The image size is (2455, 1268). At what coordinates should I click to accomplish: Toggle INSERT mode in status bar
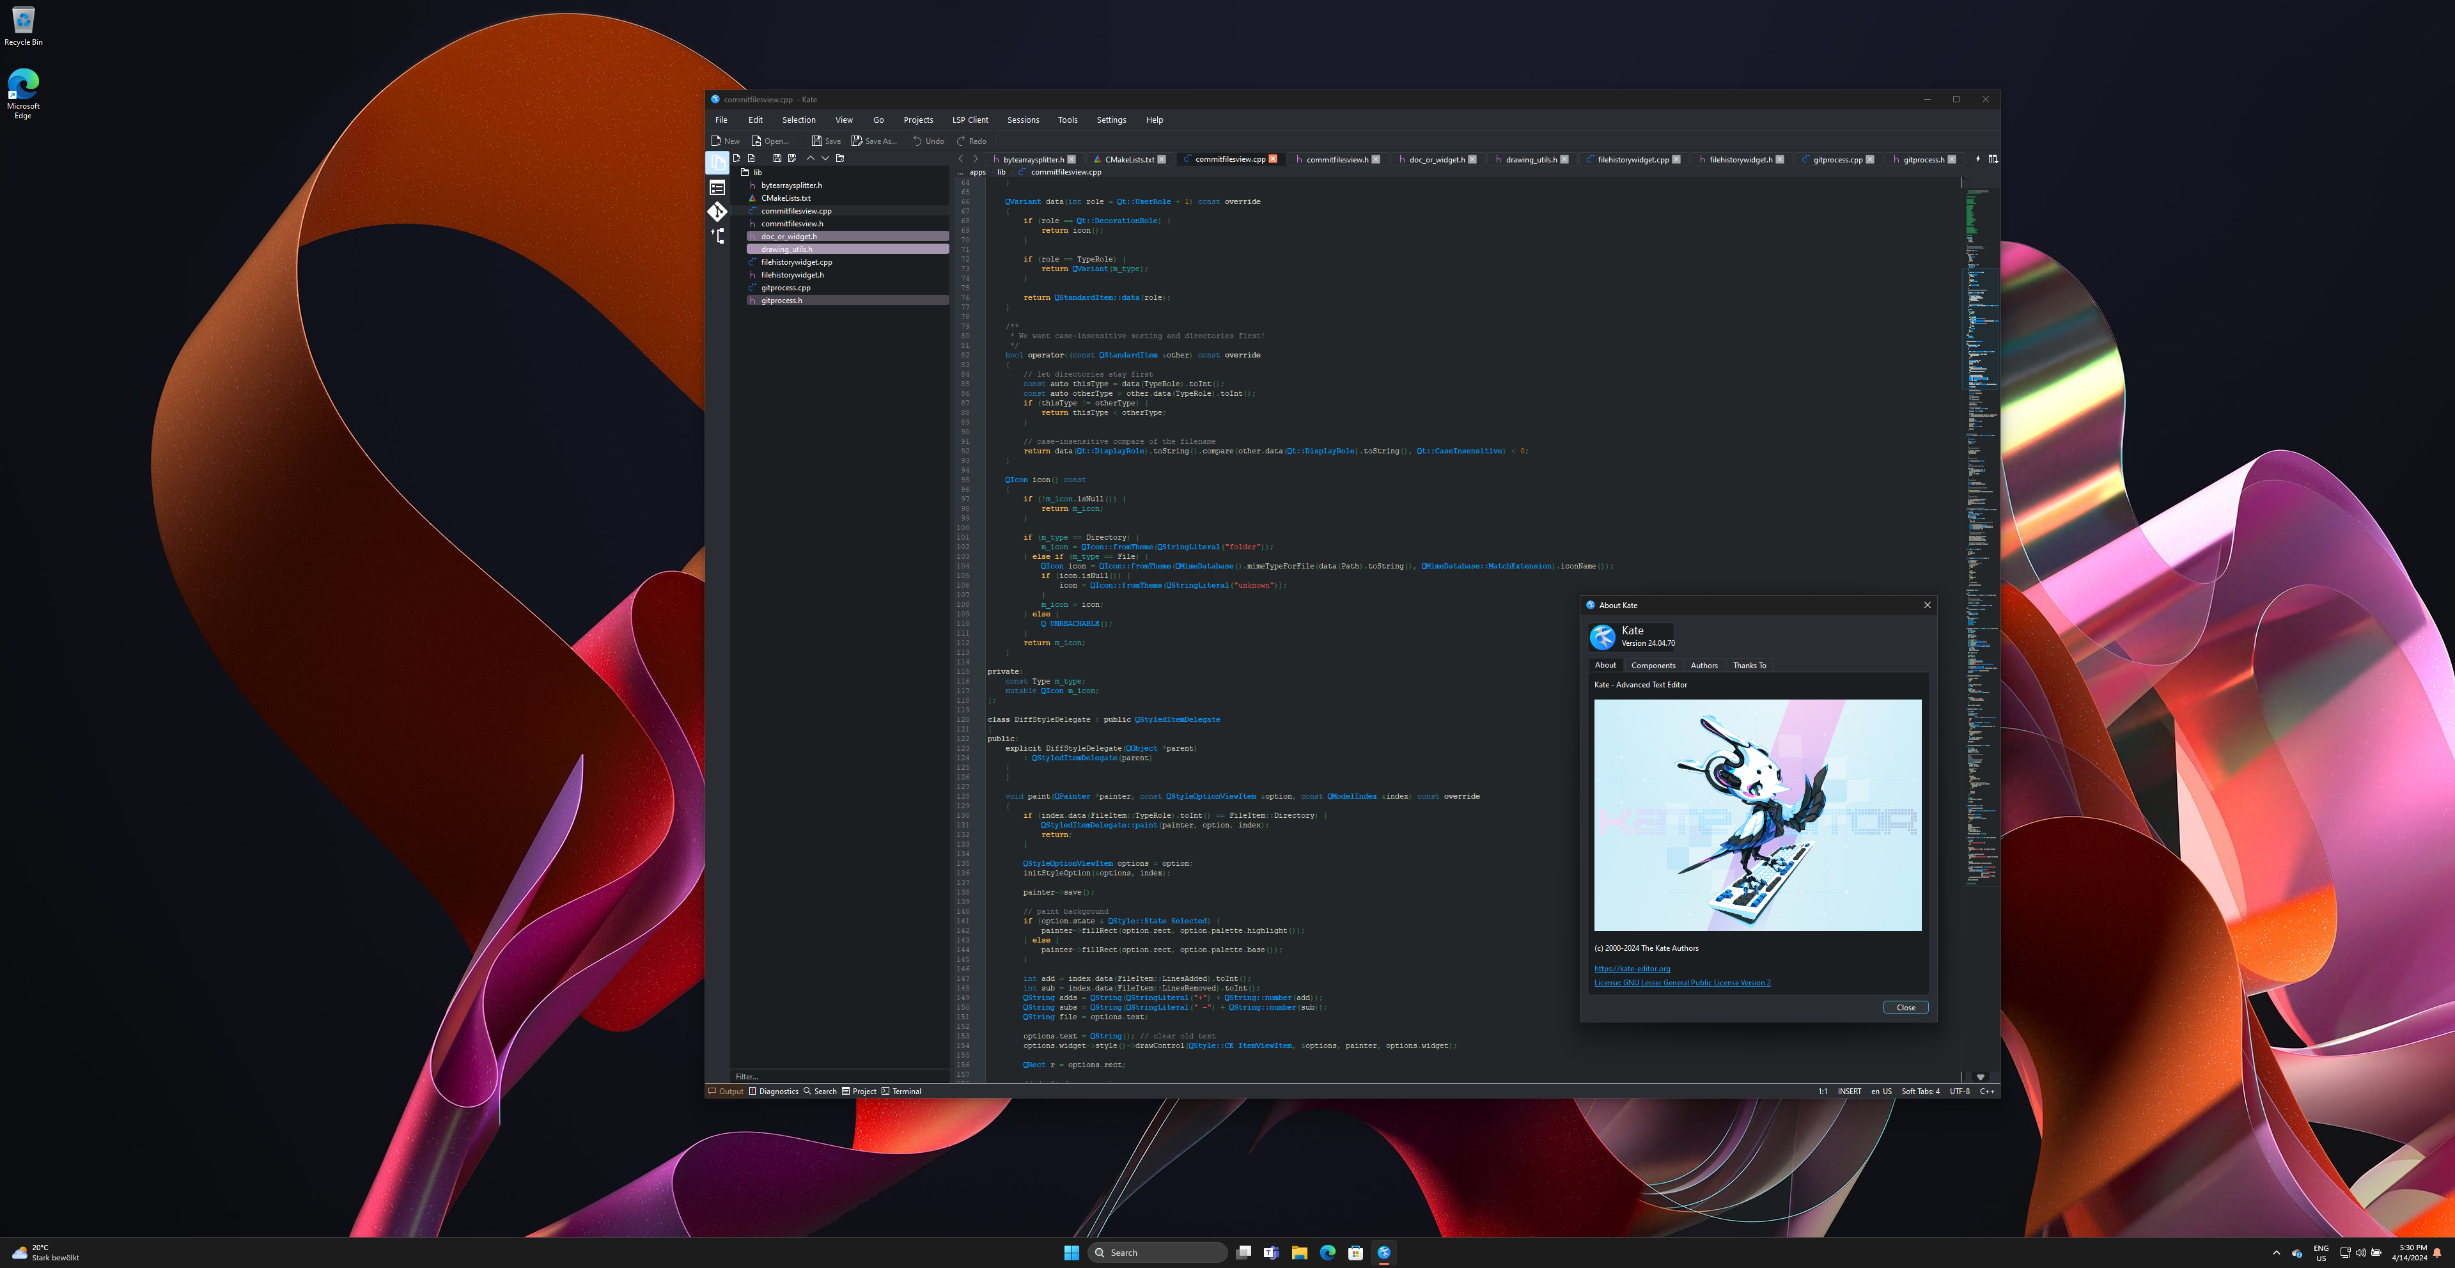pyautogui.click(x=1850, y=1092)
